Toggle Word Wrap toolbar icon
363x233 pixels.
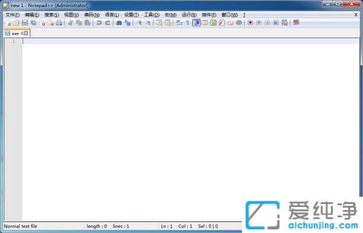point(179,22)
